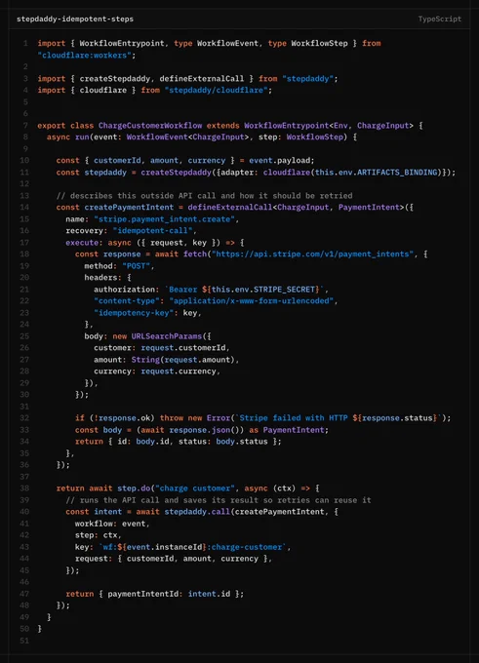Select the stepdaddy.call invocation

197,512
